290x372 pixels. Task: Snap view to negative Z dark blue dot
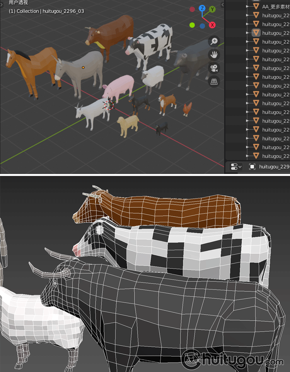[x=202, y=26]
